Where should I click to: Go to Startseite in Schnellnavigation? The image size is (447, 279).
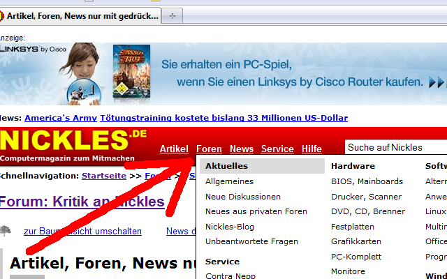(x=104, y=176)
